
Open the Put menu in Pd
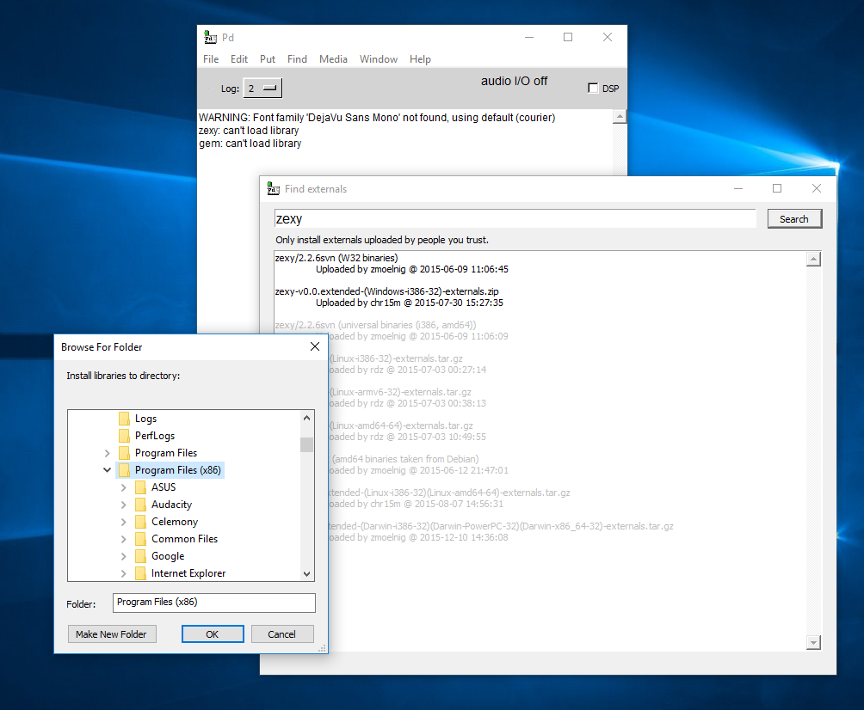point(268,59)
